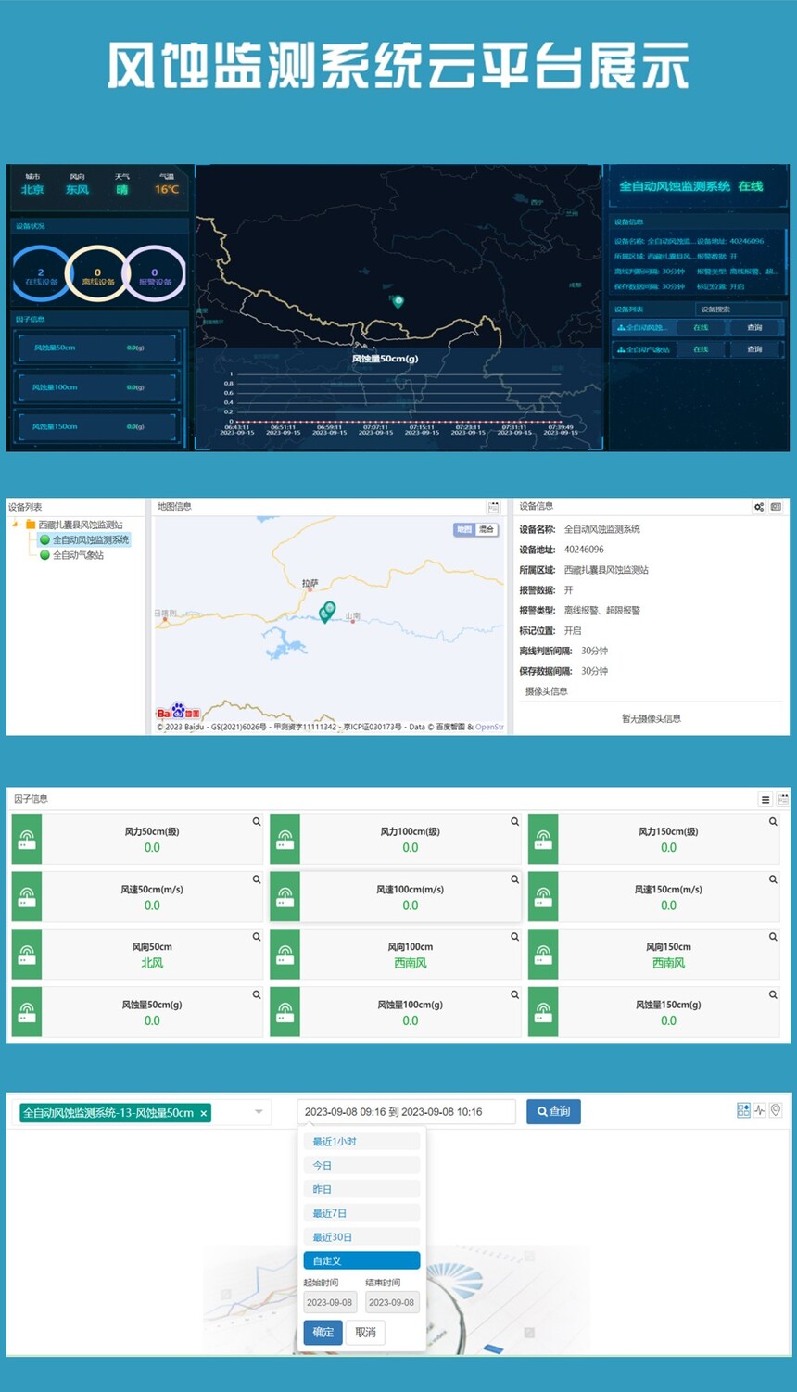Select 最近7日 in the date range list
The image size is (797, 1392).
pyautogui.click(x=361, y=1213)
